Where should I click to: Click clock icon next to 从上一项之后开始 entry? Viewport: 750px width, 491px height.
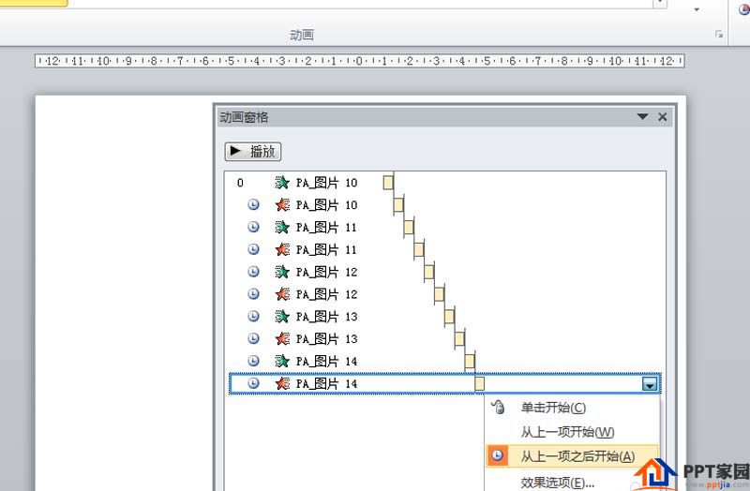[x=498, y=455]
